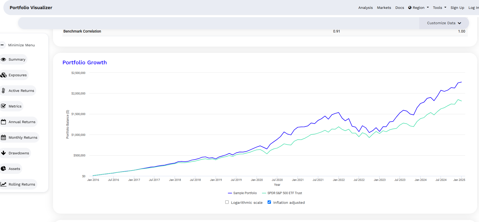
Task: Go to the Analysis menu item
Action: pos(365,8)
